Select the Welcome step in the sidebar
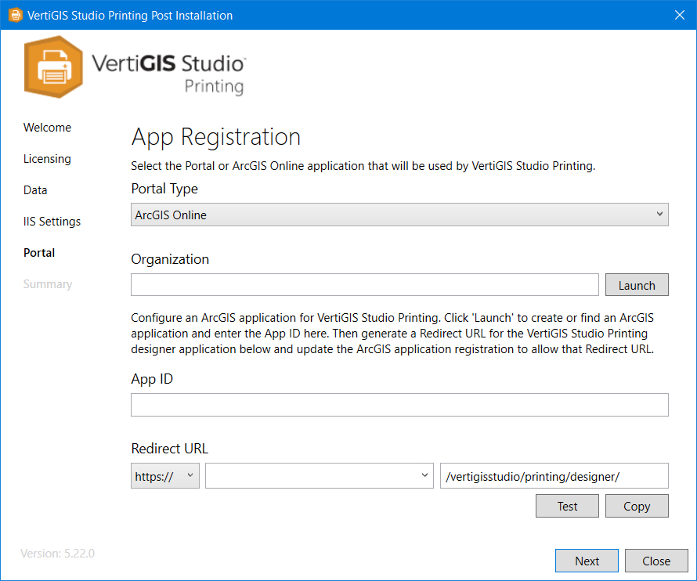The width and height of the screenshot is (697, 581). [47, 127]
